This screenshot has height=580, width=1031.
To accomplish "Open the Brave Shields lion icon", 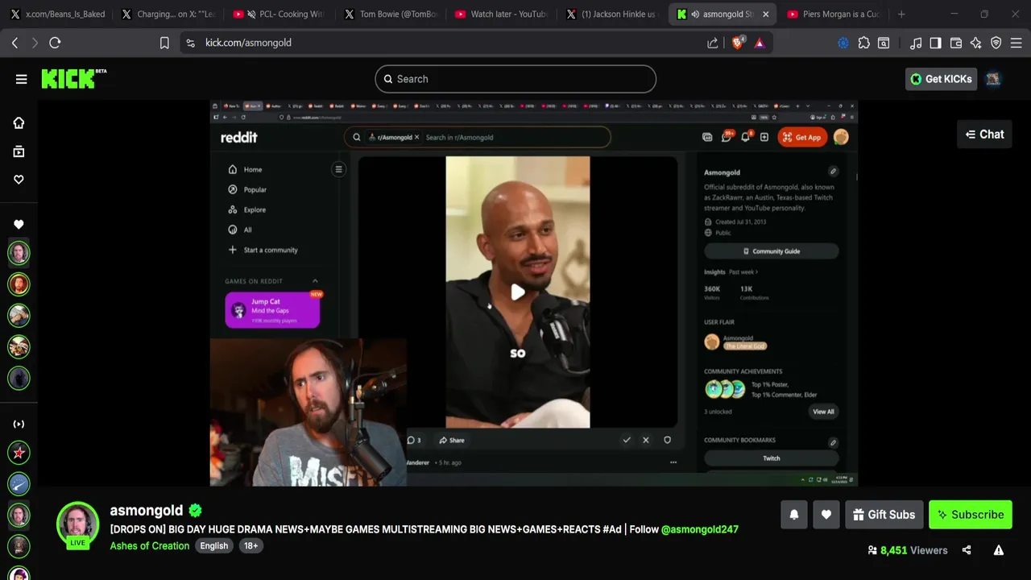I will 738,43.
